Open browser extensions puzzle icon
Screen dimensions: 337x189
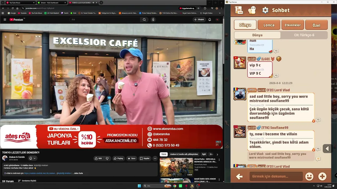pyautogui.click(x=205, y=8)
